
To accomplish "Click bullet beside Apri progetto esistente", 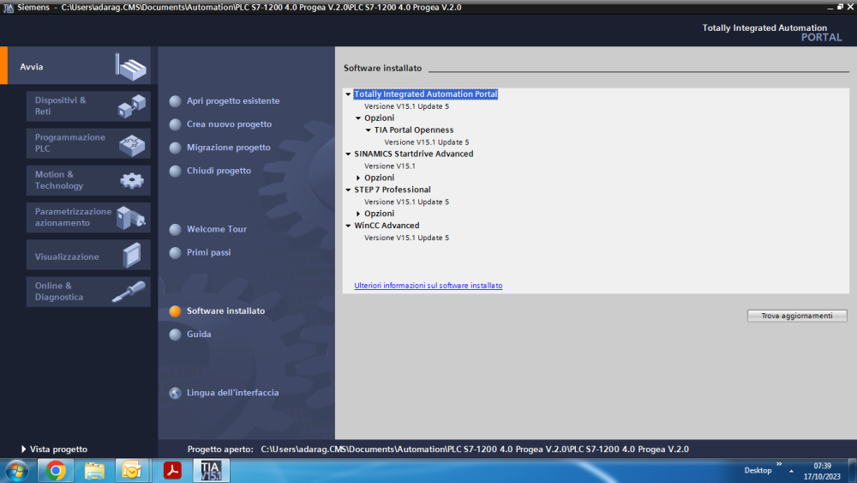I will point(175,101).
